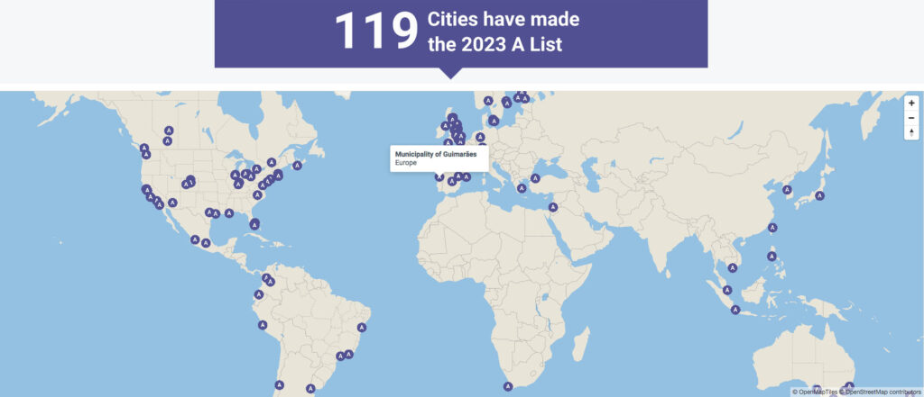924x397 pixels.
Task: Click the map zoom out minus button
Action: (911, 118)
